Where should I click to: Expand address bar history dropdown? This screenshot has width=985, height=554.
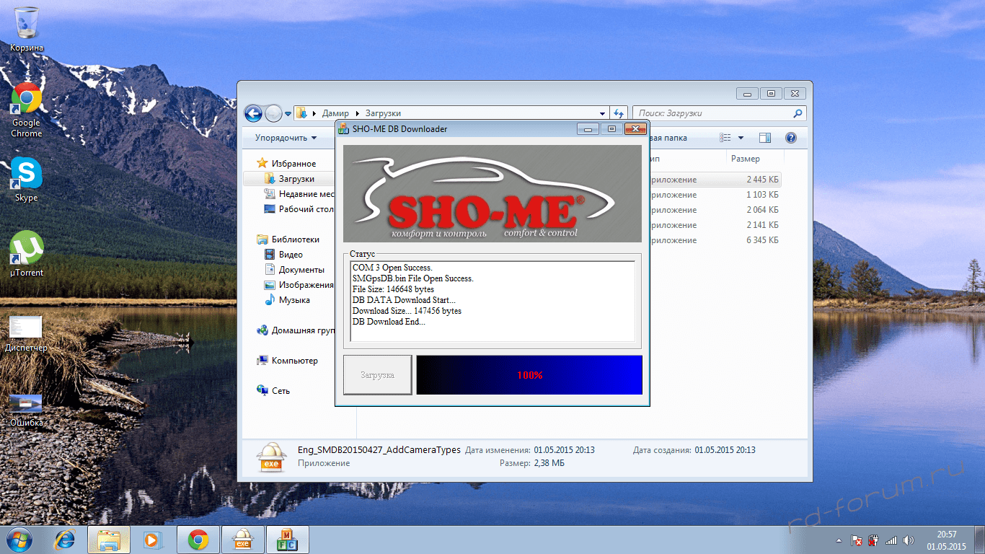tap(603, 113)
